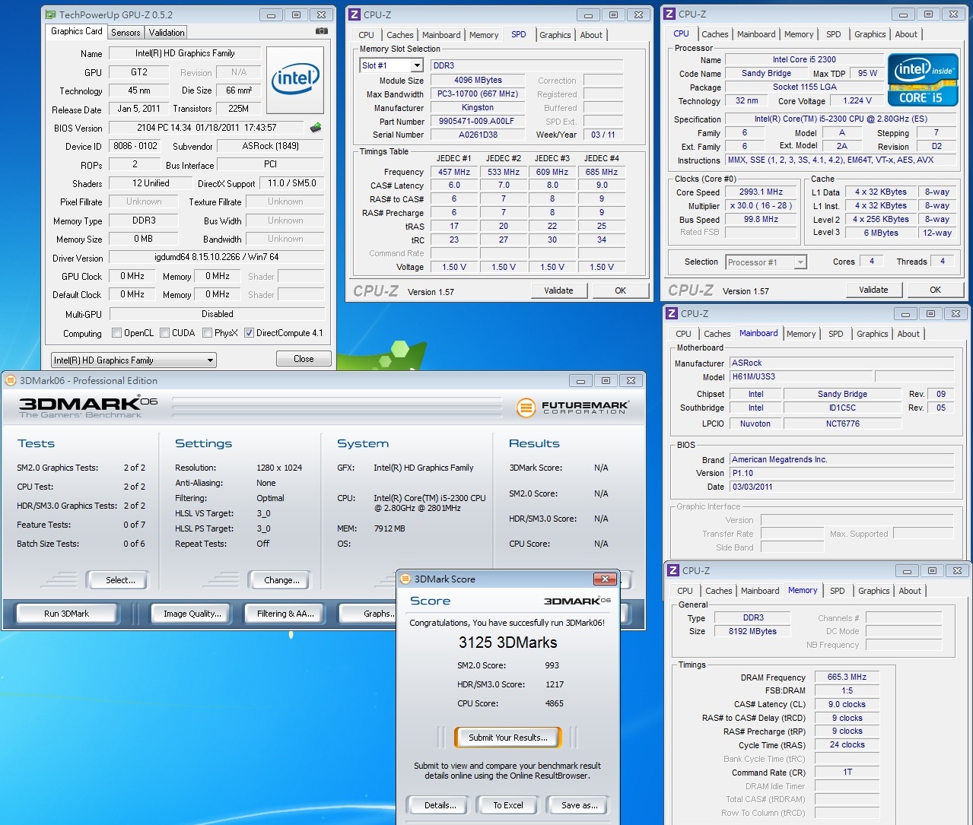973x825 pixels.
Task: Select the Graphics Card tab in GPU-Z
Action: click(x=76, y=31)
